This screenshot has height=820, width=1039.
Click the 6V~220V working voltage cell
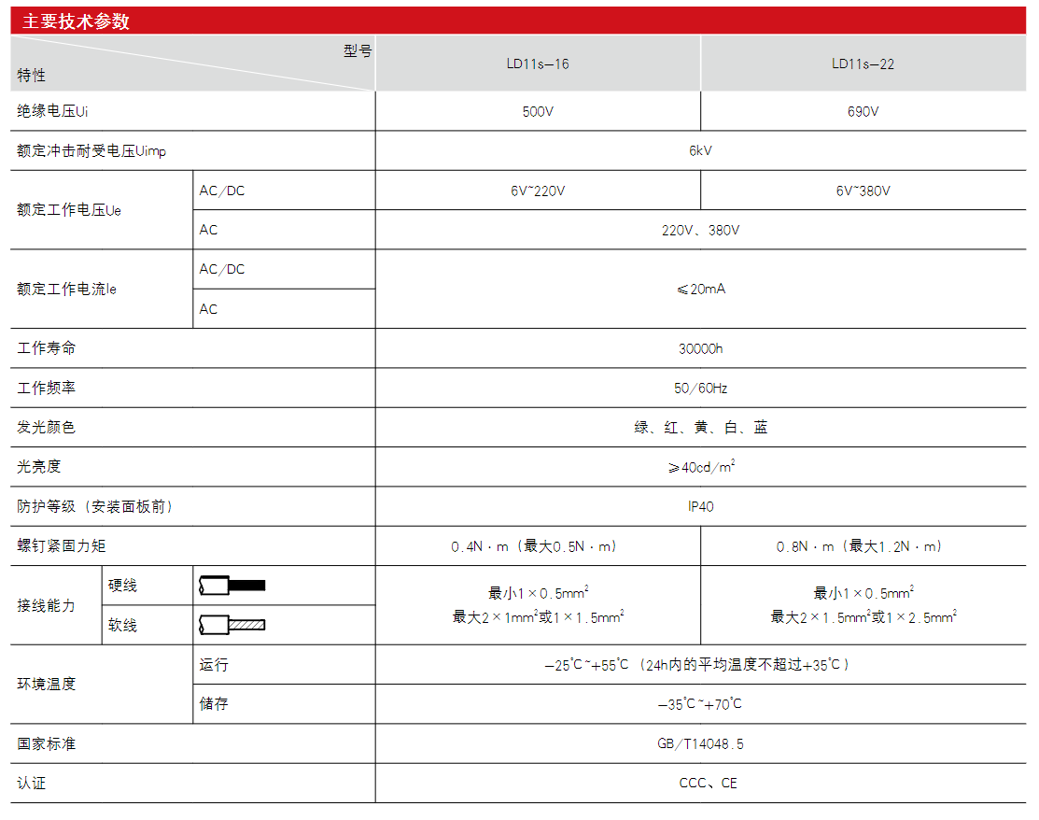538,191
